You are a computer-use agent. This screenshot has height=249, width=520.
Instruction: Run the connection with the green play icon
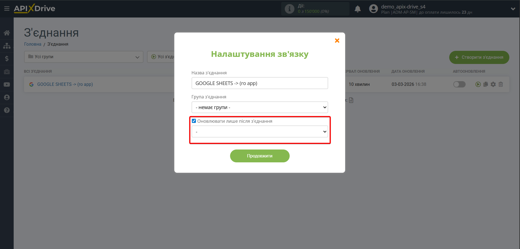click(x=478, y=84)
